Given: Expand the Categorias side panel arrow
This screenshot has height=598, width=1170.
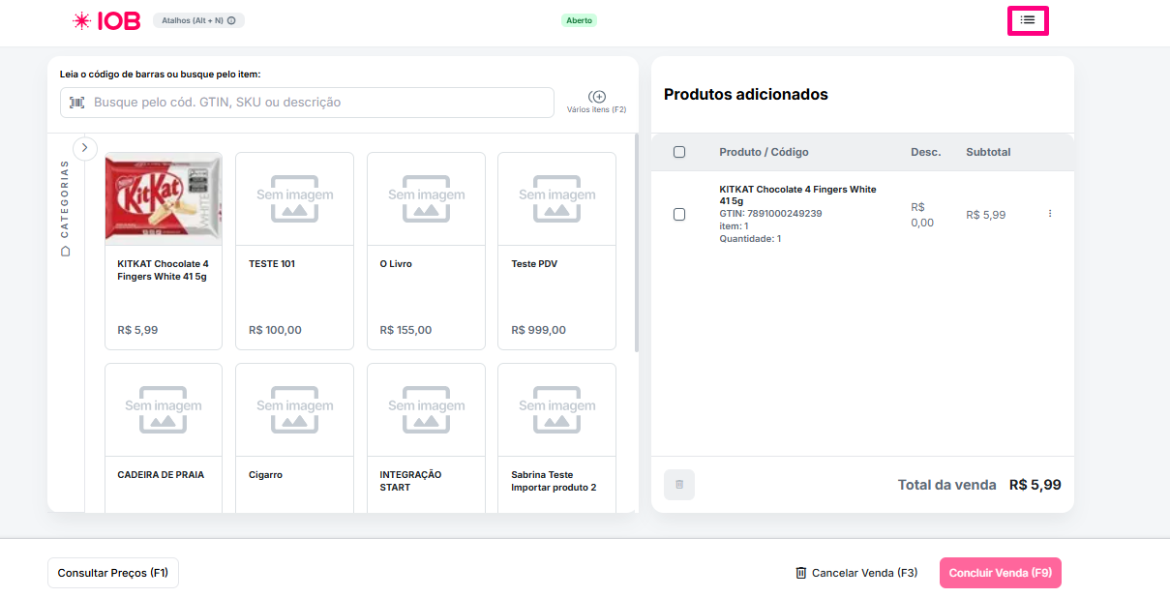Looking at the screenshot, I should click(x=84, y=148).
